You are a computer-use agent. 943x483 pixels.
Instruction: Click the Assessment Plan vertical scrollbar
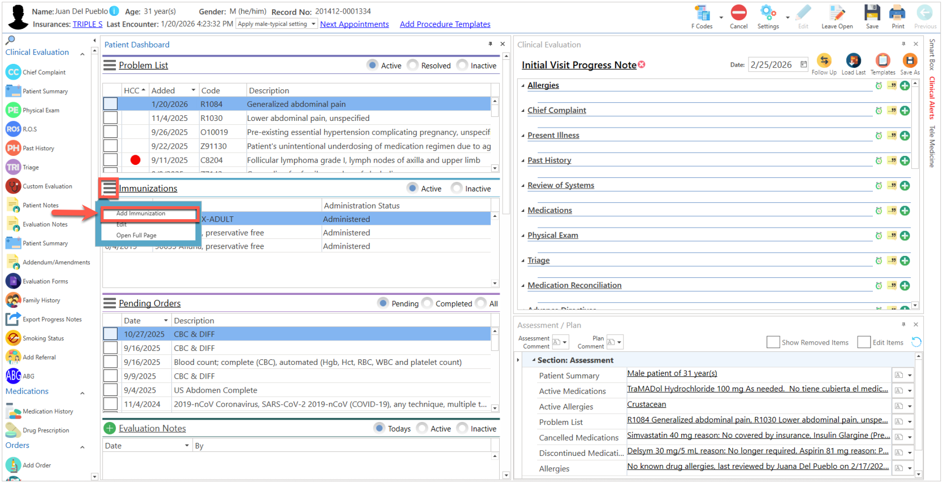point(918,415)
